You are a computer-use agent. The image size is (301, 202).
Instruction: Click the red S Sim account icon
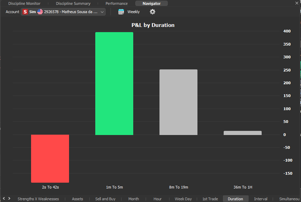25,12
